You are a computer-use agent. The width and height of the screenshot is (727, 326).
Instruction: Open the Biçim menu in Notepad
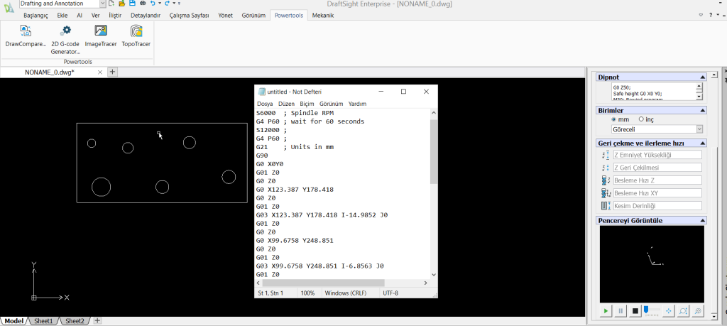pos(307,104)
